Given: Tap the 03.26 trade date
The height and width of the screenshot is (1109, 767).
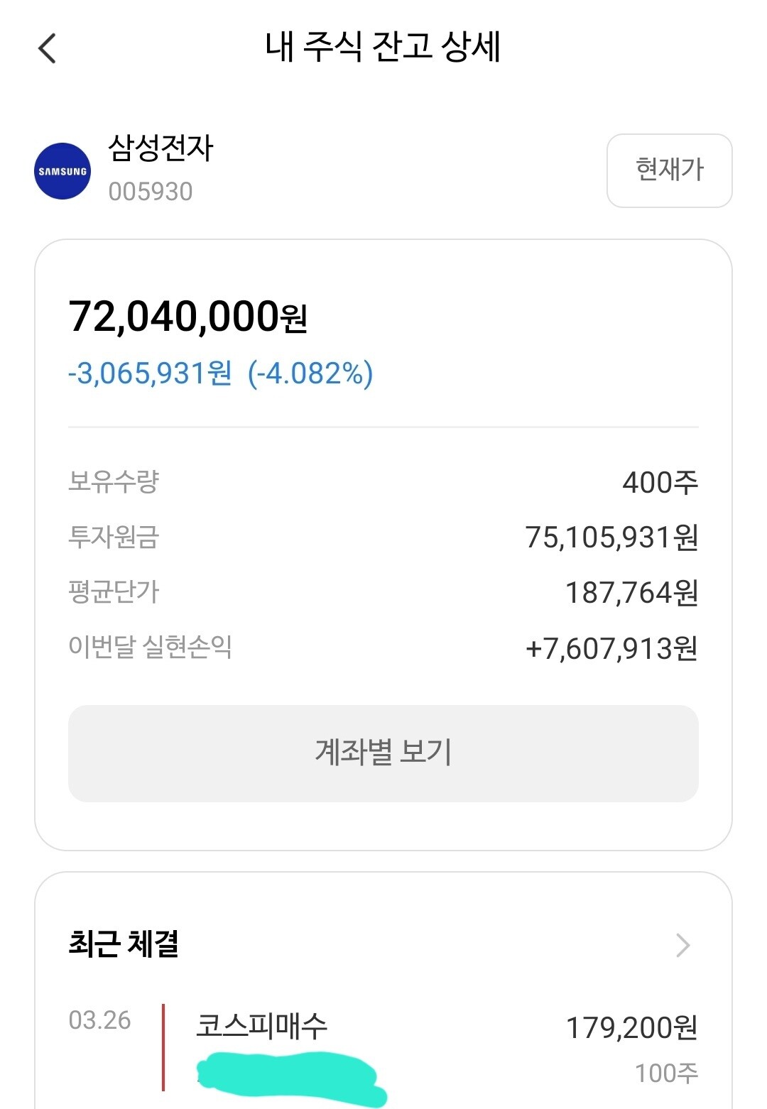Looking at the screenshot, I should pos(99,1020).
